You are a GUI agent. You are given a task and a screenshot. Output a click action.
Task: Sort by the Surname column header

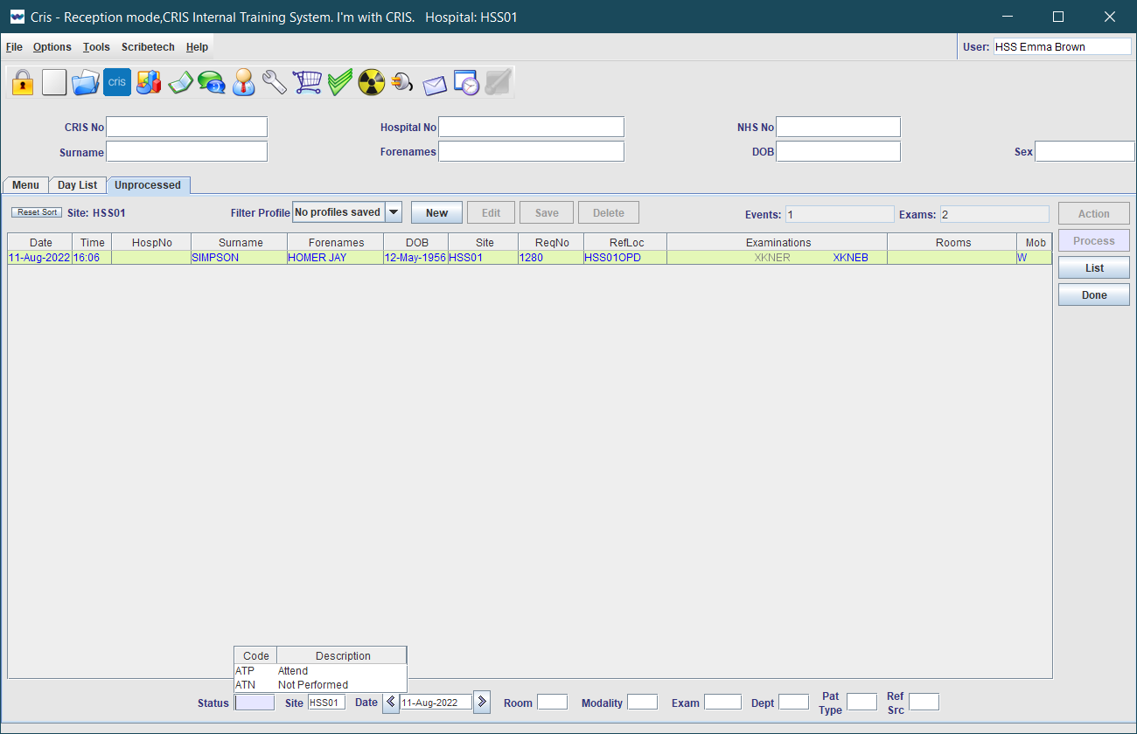pyautogui.click(x=241, y=242)
